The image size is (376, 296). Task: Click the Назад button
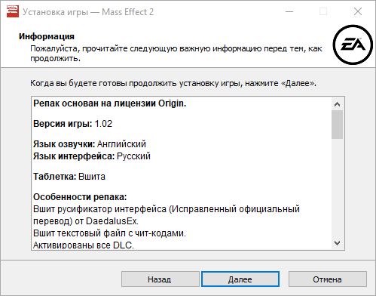[x=160, y=279]
